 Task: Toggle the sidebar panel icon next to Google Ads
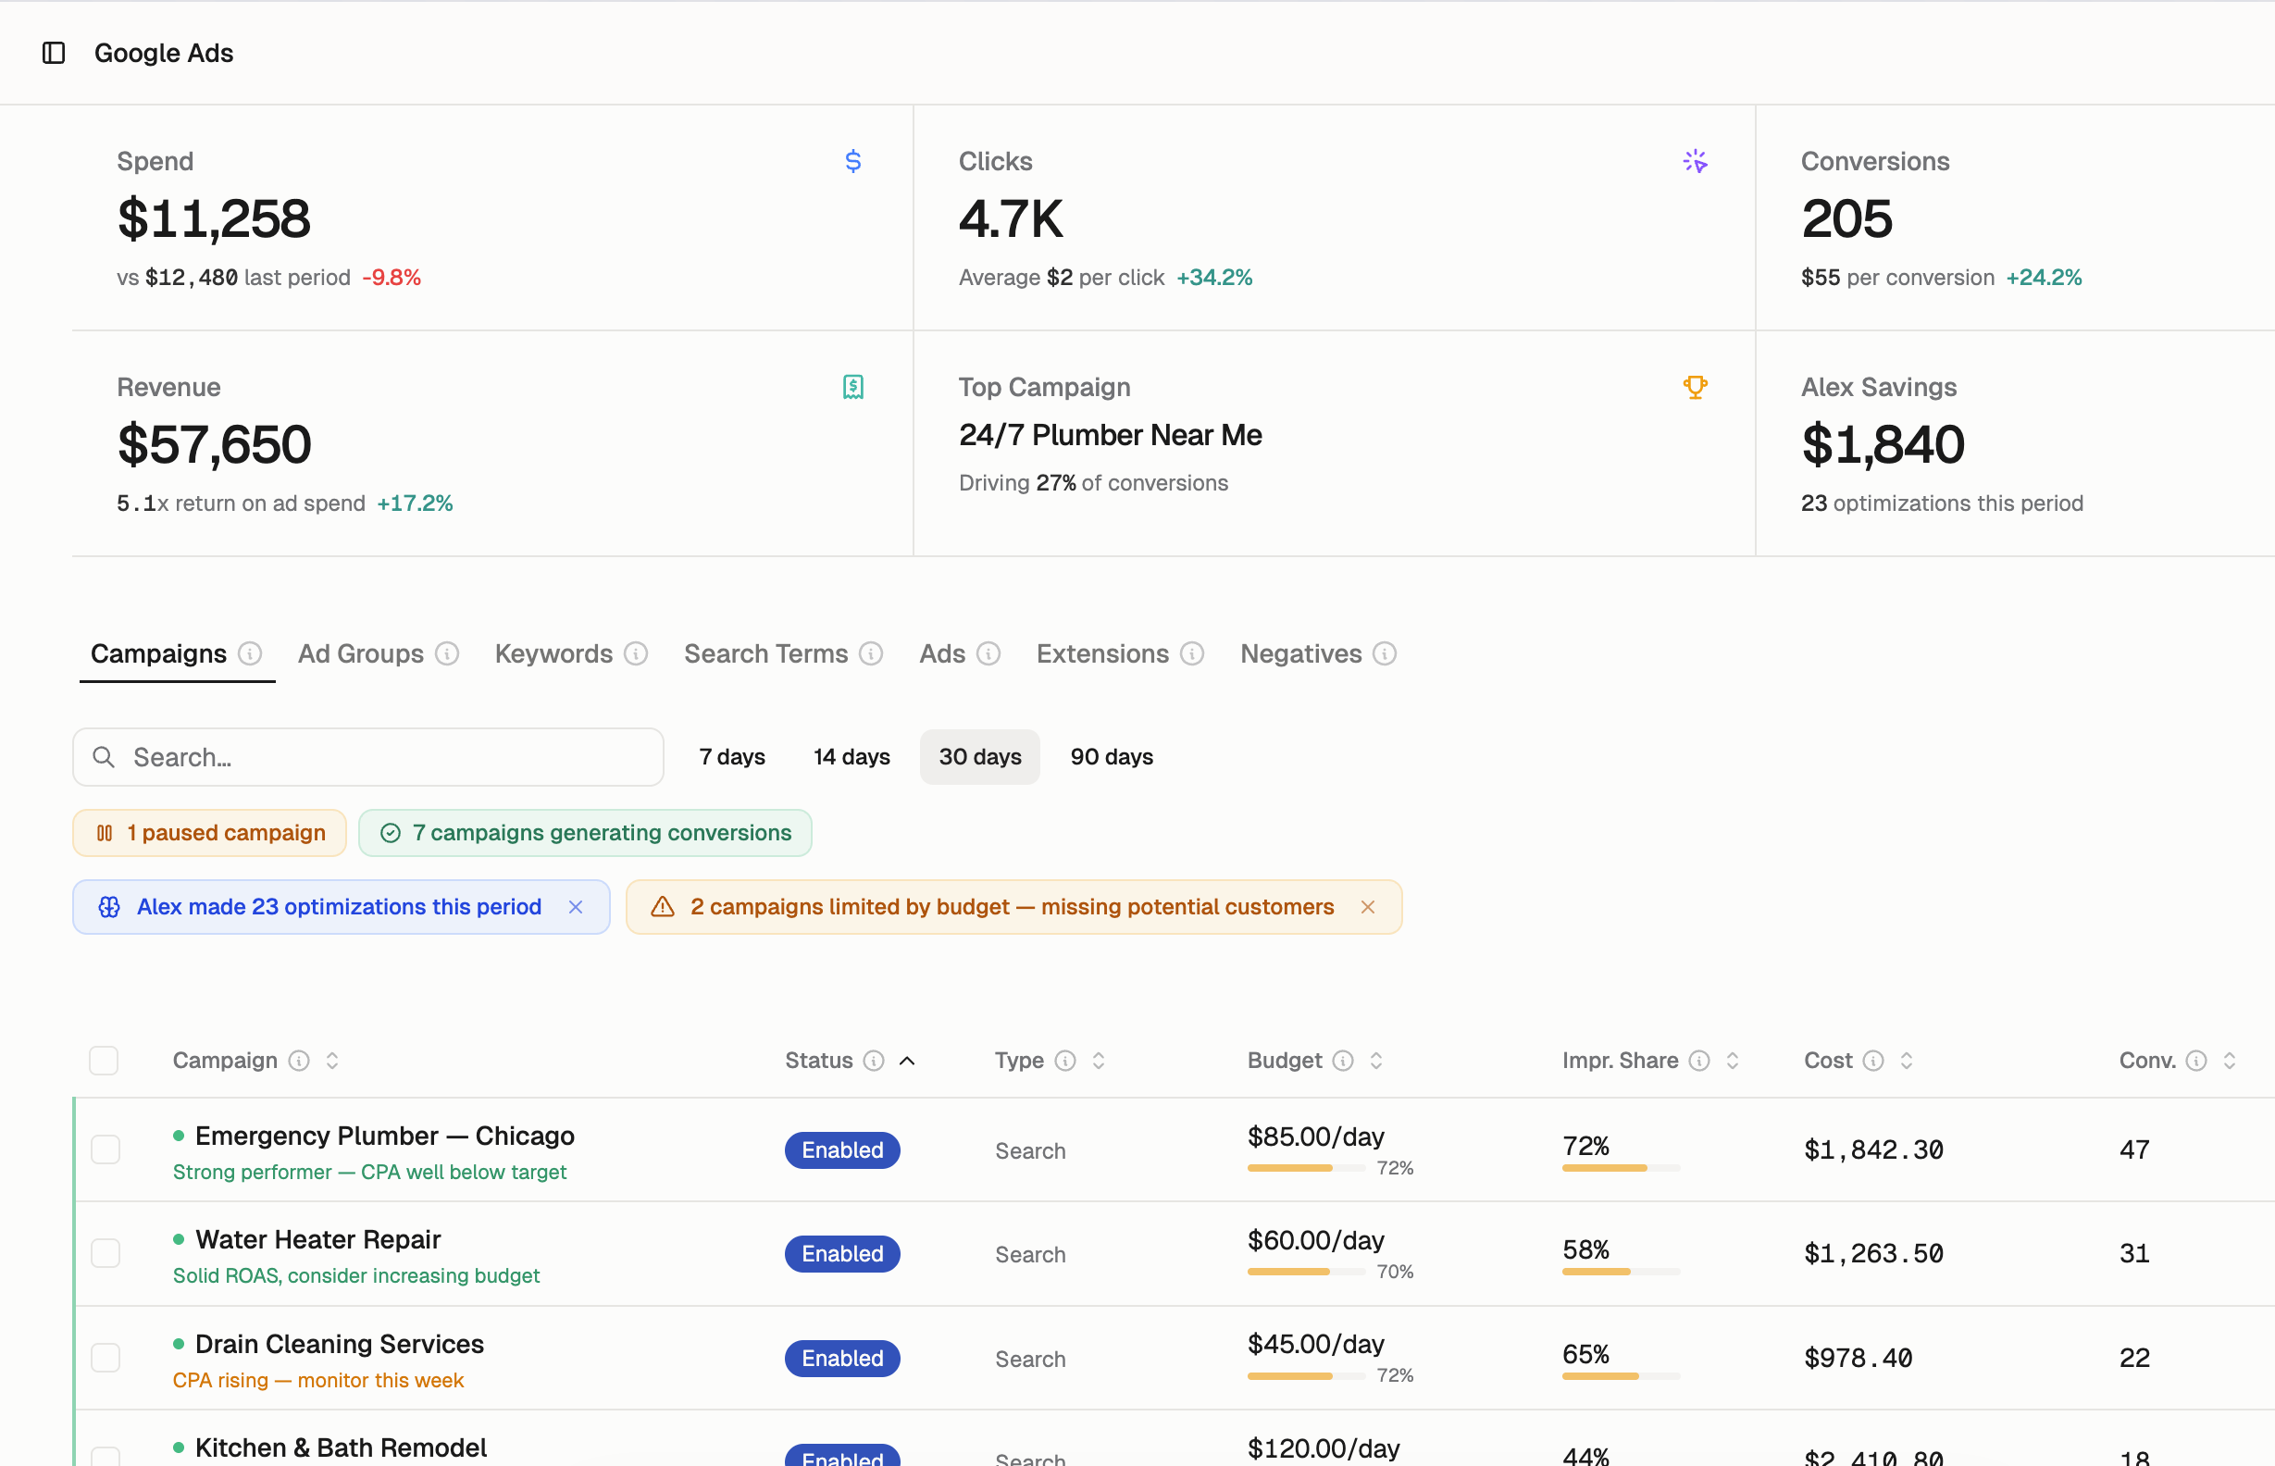(53, 54)
